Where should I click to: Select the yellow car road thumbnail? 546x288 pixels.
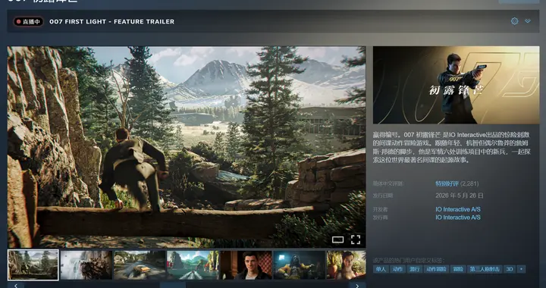click(140, 265)
